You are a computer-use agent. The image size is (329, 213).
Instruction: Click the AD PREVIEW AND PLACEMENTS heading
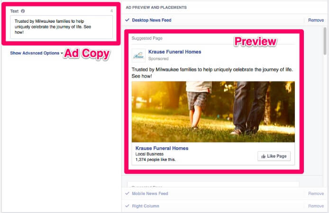click(156, 8)
